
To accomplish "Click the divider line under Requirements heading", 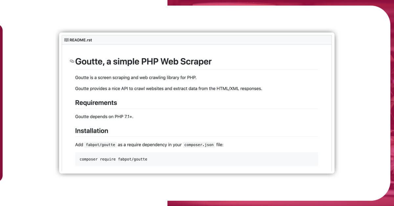I will click(196, 109).
